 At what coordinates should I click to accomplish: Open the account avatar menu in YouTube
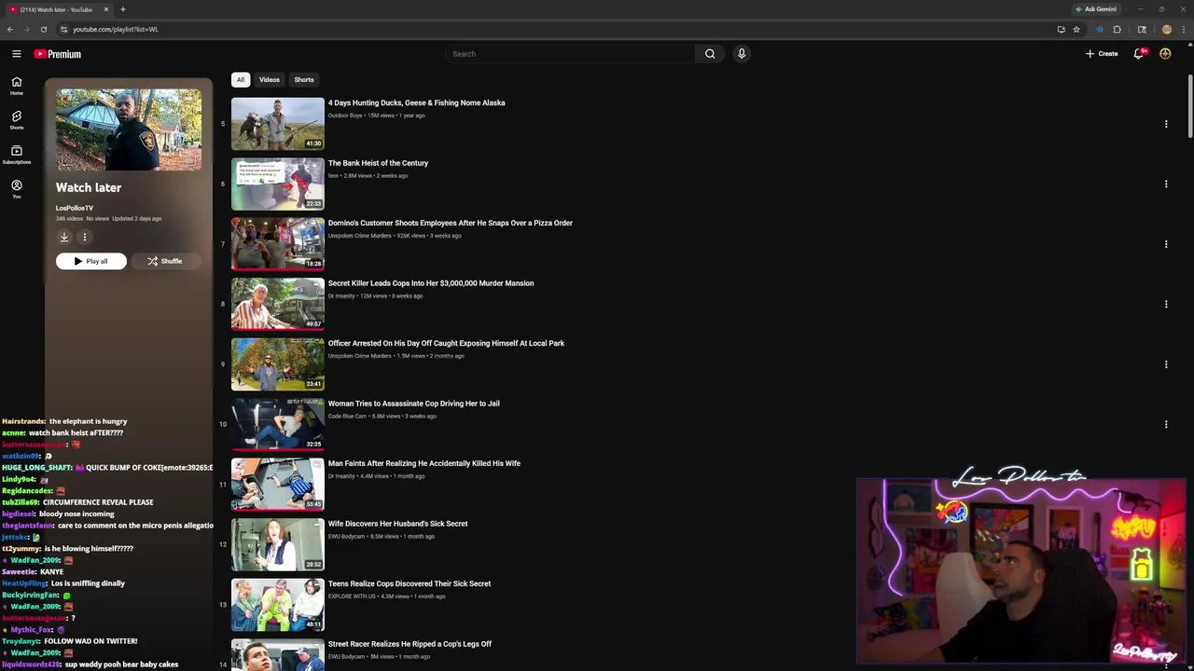click(1165, 54)
